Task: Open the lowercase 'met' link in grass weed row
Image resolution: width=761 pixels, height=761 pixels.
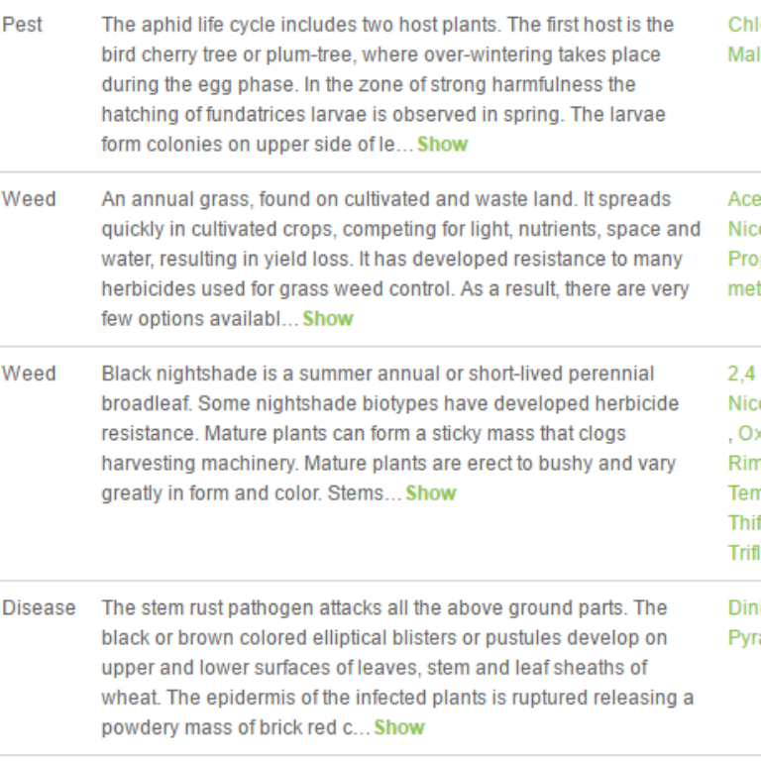Action: pyautogui.click(x=744, y=288)
